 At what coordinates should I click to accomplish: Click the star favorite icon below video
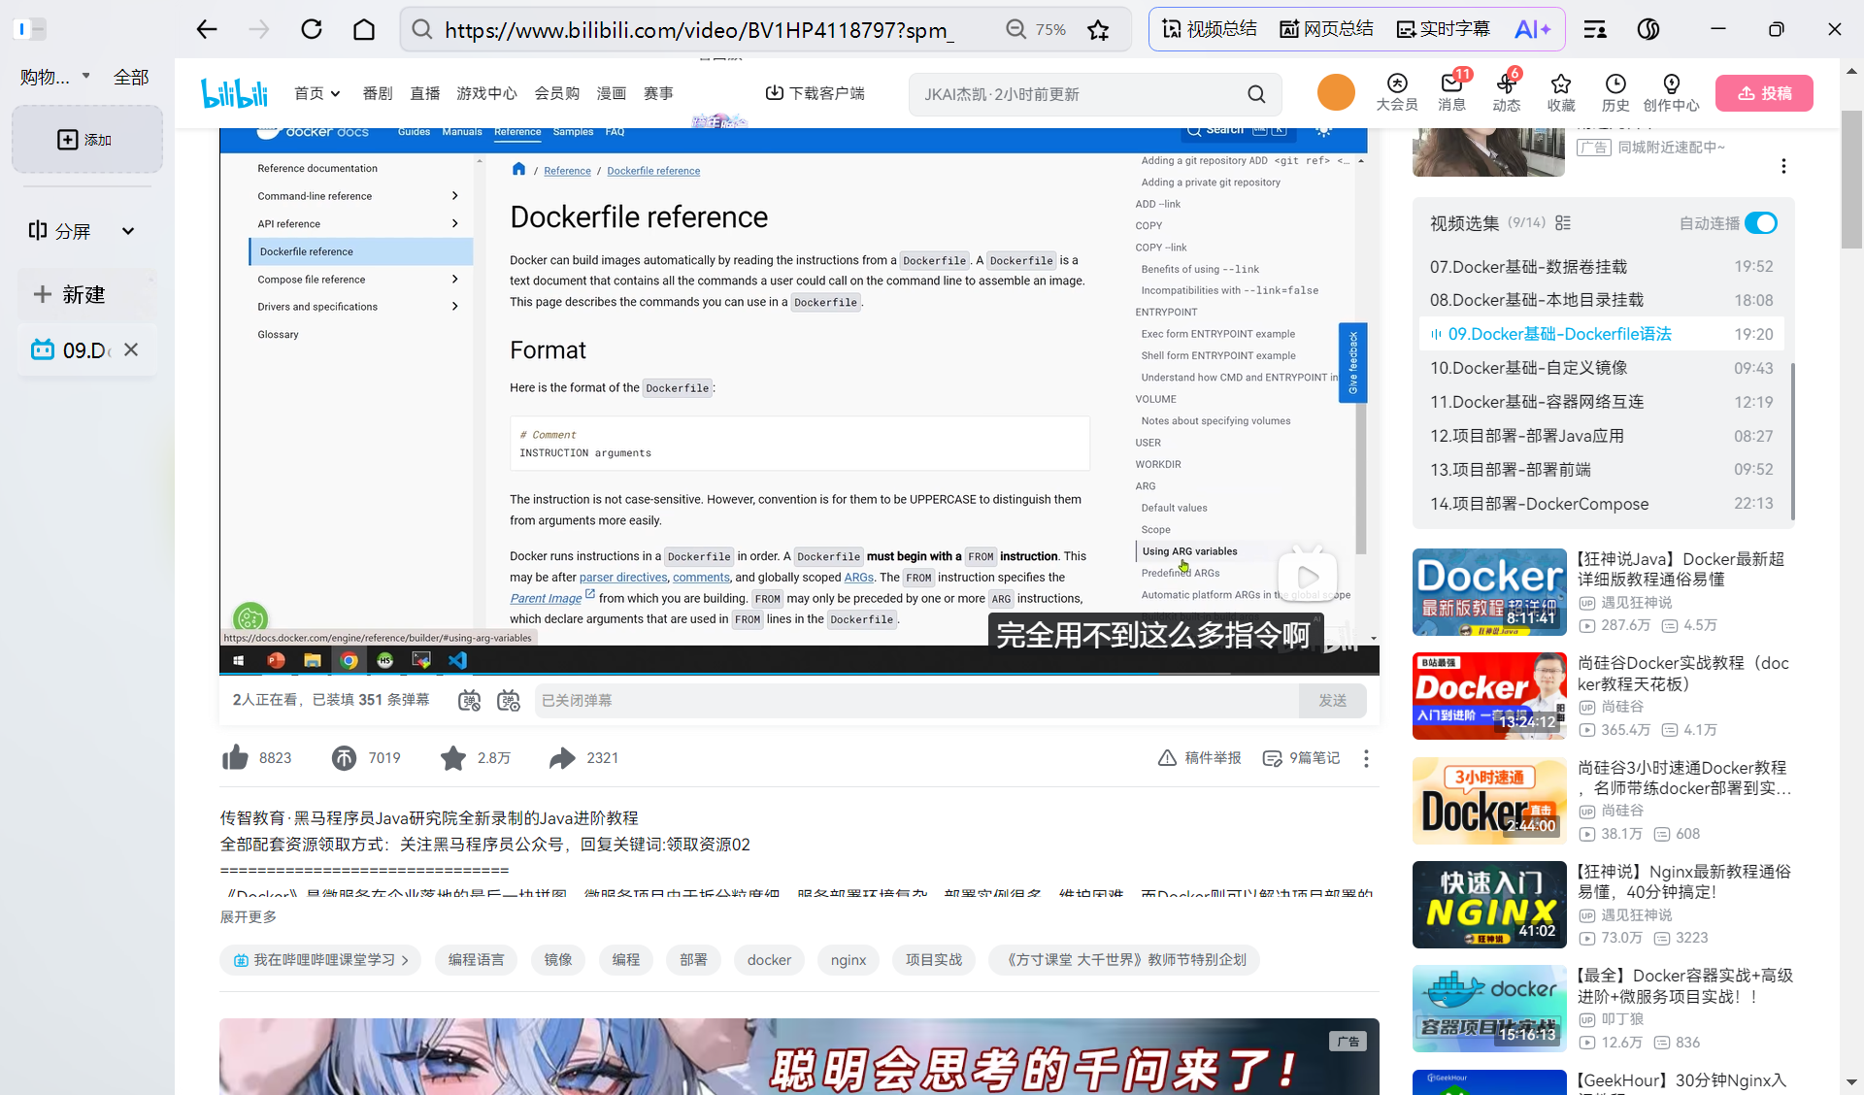[452, 758]
